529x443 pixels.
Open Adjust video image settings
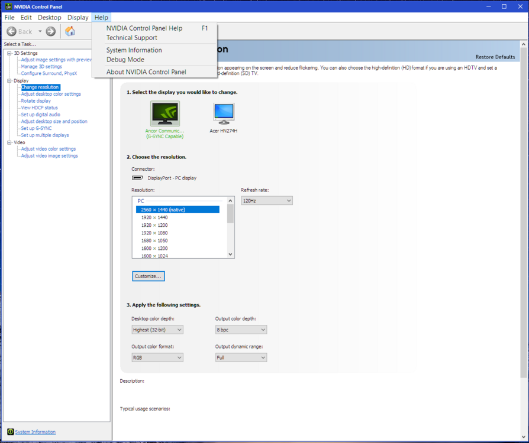click(x=49, y=155)
